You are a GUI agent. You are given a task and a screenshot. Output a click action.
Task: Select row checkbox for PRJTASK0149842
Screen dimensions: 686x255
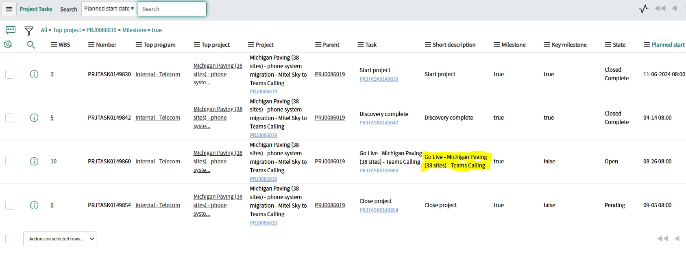click(10, 118)
